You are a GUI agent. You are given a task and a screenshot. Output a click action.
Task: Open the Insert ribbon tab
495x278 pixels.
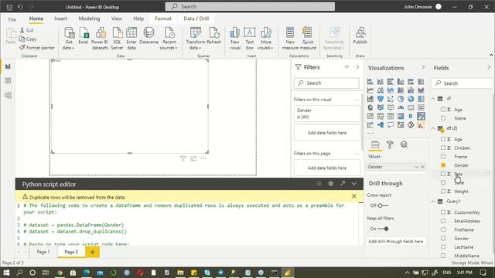[60, 19]
